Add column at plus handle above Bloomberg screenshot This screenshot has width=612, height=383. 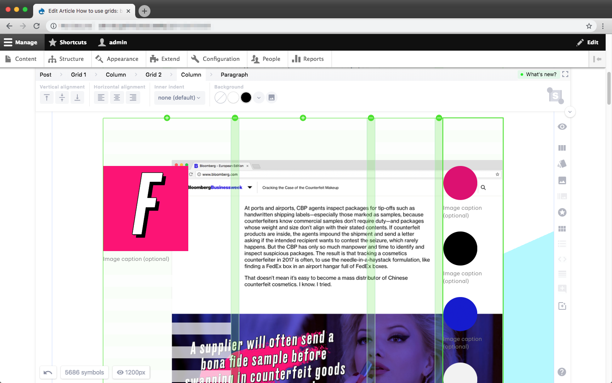[303, 118]
